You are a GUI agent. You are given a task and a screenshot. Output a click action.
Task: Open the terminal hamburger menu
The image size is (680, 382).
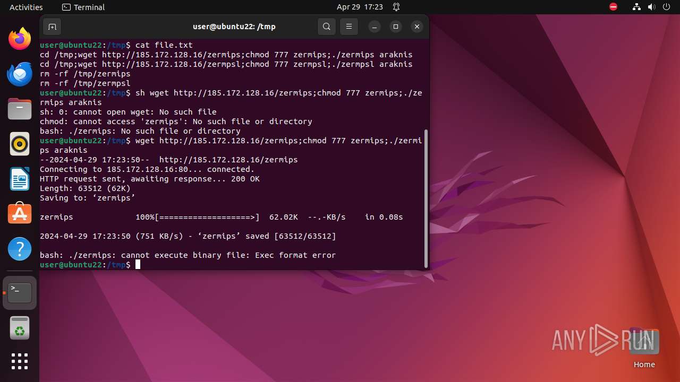(x=348, y=27)
